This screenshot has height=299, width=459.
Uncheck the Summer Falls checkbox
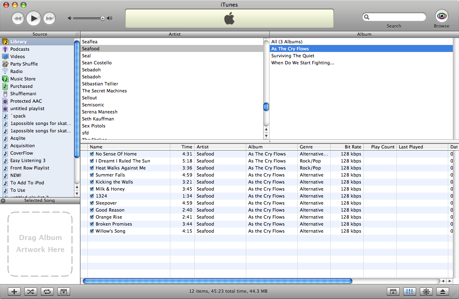click(x=92, y=175)
